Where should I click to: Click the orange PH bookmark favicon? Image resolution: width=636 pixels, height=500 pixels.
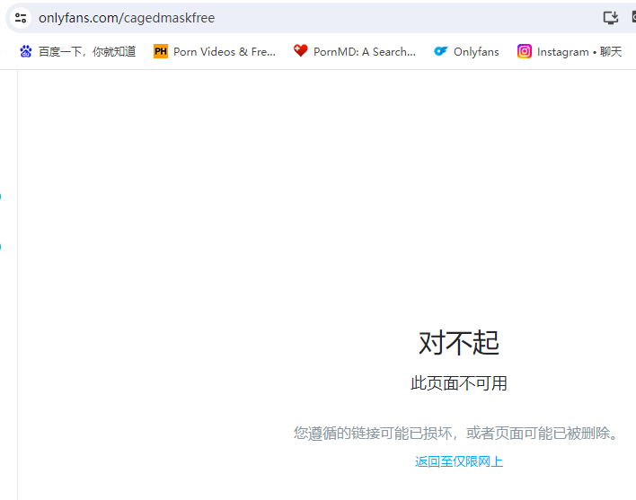161,51
